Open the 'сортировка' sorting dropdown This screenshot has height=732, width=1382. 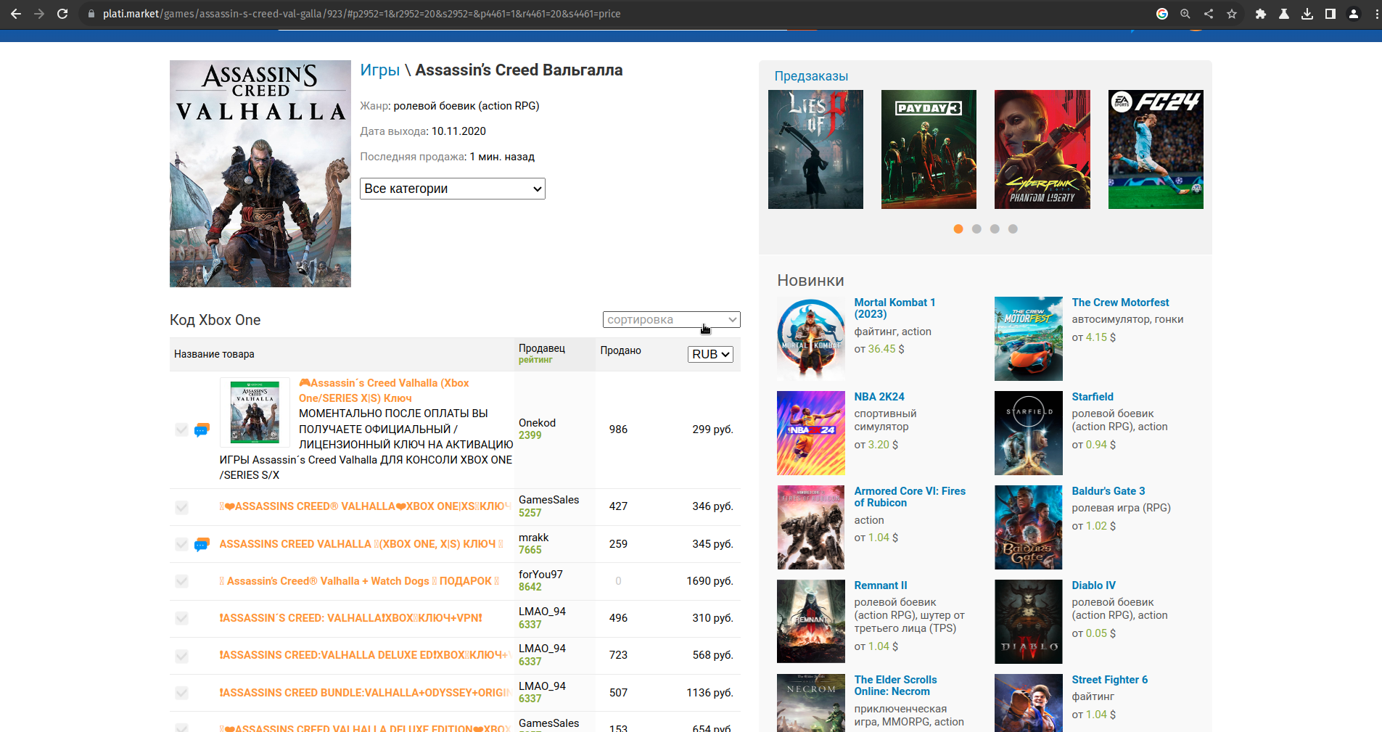click(x=671, y=319)
